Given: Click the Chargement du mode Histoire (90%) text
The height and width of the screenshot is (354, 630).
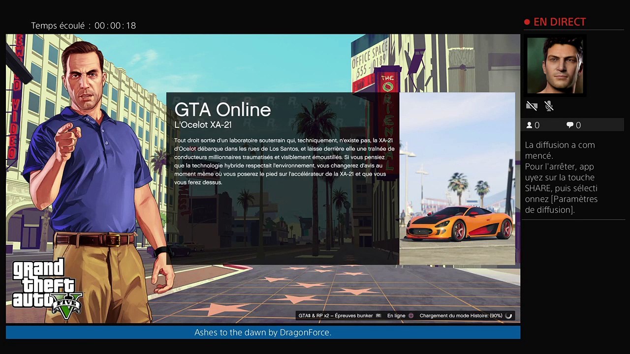Looking at the screenshot, I should click(x=461, y=316).
